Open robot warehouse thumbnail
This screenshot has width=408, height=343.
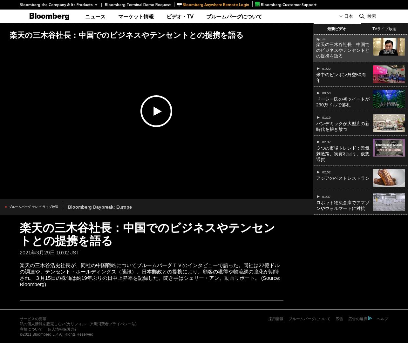click(389, 202)
